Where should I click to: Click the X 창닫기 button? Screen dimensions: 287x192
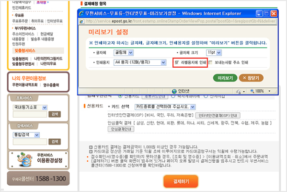[251, 78]
